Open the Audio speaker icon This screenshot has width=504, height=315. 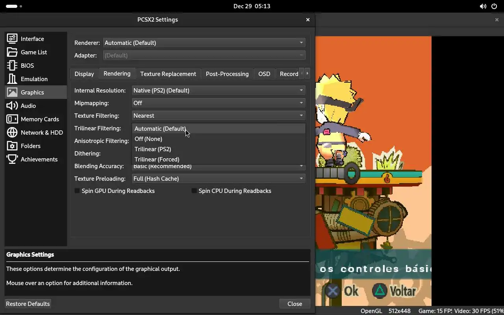pyautogui.click(x=12, y=106)
